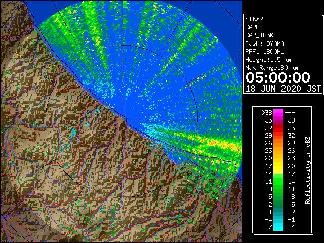Click the "---" legend label
The height and width of the screenshot is (243, 324).
click(x=290, y=113)
